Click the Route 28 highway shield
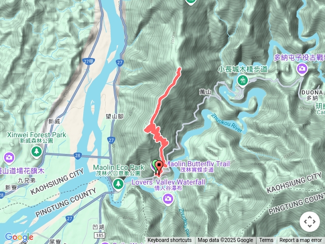This screenshot has height=244, width=325. point(78,156)
